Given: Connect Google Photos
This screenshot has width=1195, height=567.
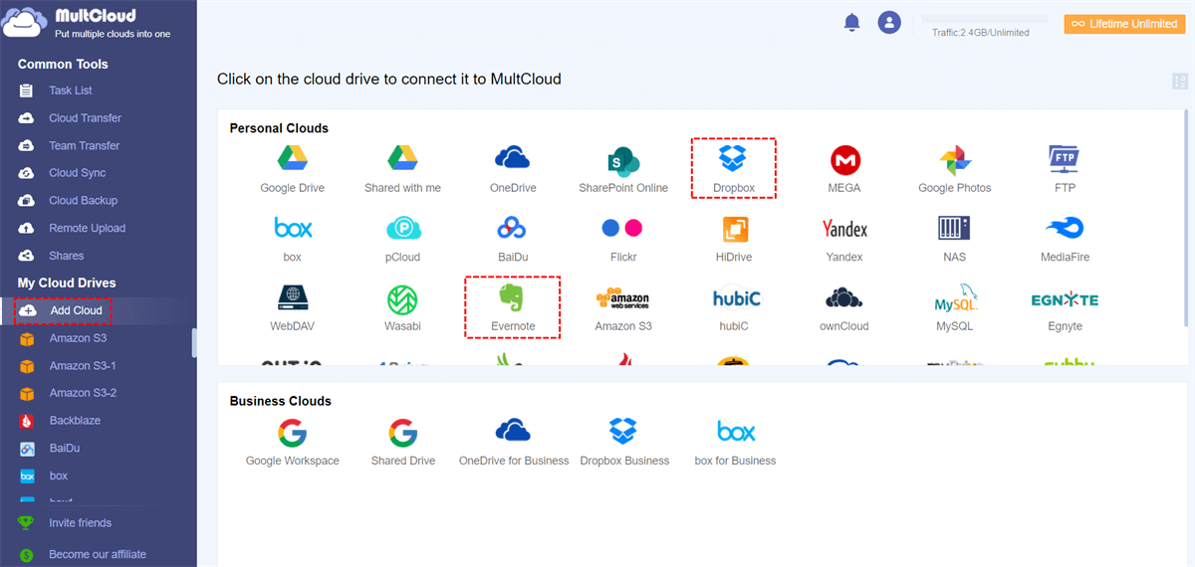Looking at the screenshot, I should coord(955,168).
